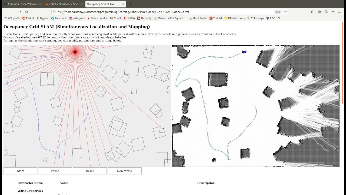This screenshot has width=346, height=195.
Task: Open a new browser tab
Action: click(130, 4)
